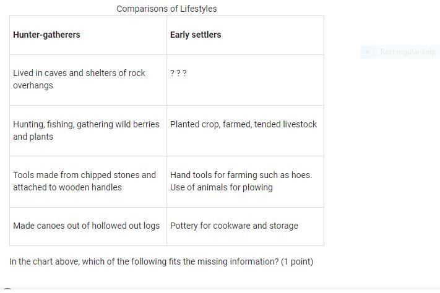This screenshot has width=440, height=293.
Task: Select the 'Pottery for cookware and storage' cell
Action: (x=234, y=226)
